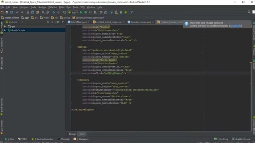Screen dimensions: 255x143
Task: Toggle the Build Variants side tab
Action: [2, 107]
